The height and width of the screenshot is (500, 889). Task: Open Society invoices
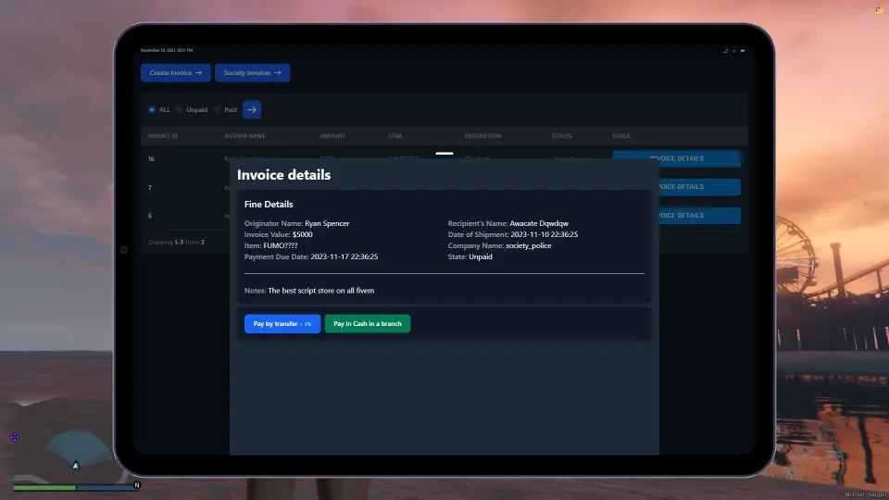pyautogui.click(x=252, y=72)
